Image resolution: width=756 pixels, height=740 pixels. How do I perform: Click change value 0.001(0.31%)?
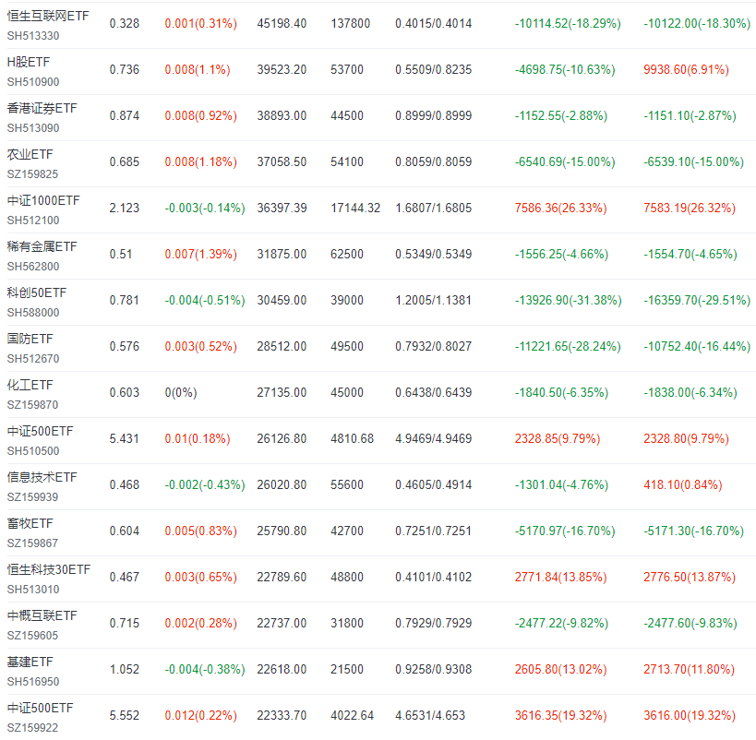click(201, 24)
